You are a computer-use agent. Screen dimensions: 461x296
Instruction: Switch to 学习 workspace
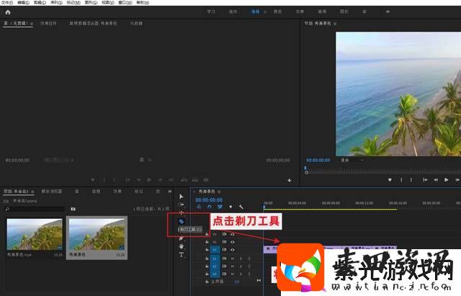211,12
